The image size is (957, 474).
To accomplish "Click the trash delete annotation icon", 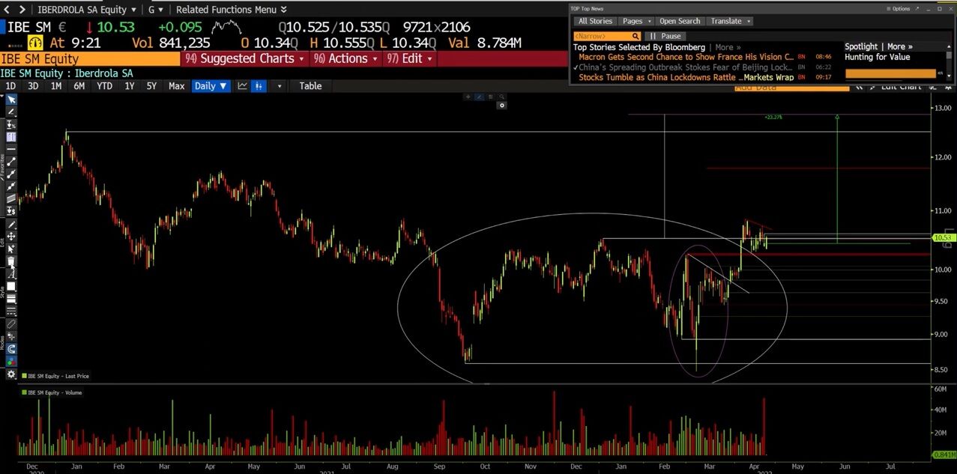I will pos(11,261).
